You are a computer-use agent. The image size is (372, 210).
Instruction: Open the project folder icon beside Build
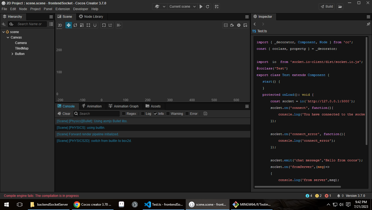[340, 7]
